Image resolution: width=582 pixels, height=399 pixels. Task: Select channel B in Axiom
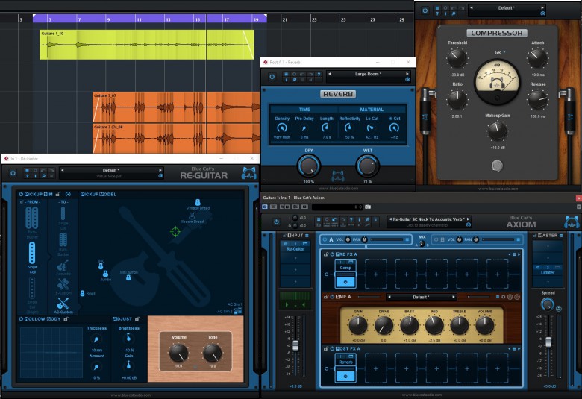point(442,239)
